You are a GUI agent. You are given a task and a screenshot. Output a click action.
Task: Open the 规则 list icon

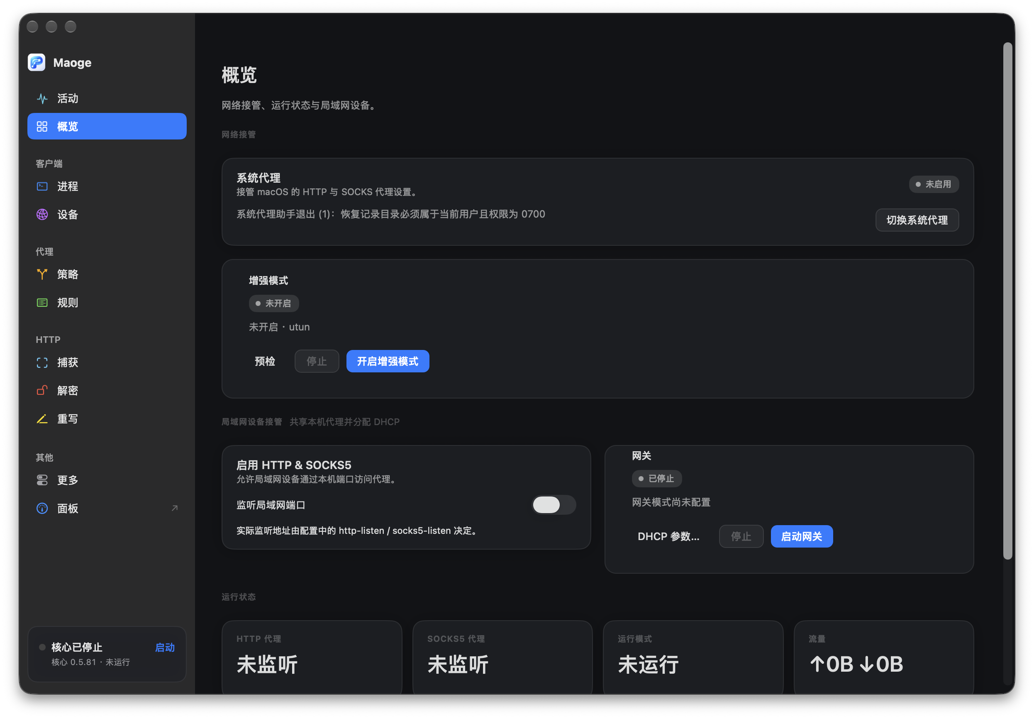point(42,302)
